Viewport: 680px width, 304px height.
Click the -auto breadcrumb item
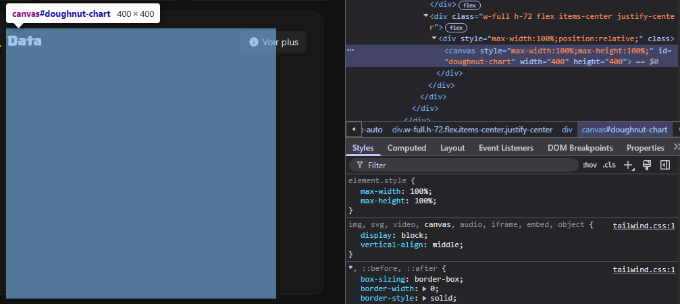pyautogui.click(x=374, y=130)
